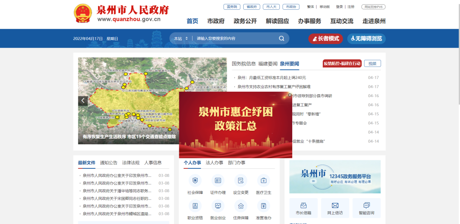Image resolution: width=460 pixels, height=224 pixels.
Task: Click the 医疗卫生 service icon
Action: pyautogui.click(x=263, y=181)
